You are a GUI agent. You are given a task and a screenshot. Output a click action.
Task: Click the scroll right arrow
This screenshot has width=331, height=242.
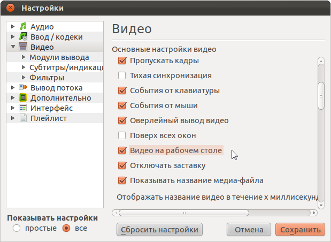tap(314, 213)
